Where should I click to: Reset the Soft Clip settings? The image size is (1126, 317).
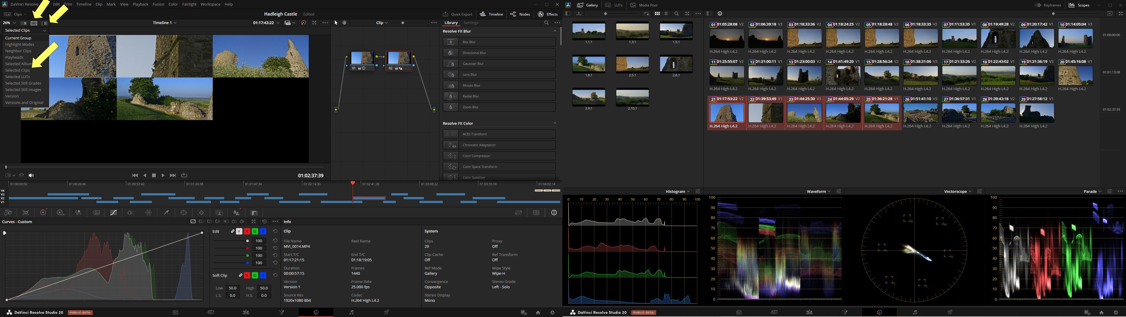point(275,275)
